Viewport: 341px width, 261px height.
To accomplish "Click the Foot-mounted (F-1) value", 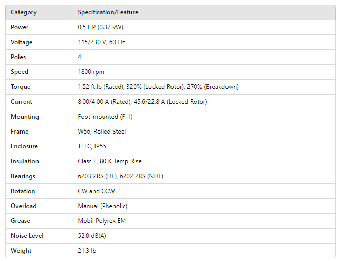I will 105,117.
